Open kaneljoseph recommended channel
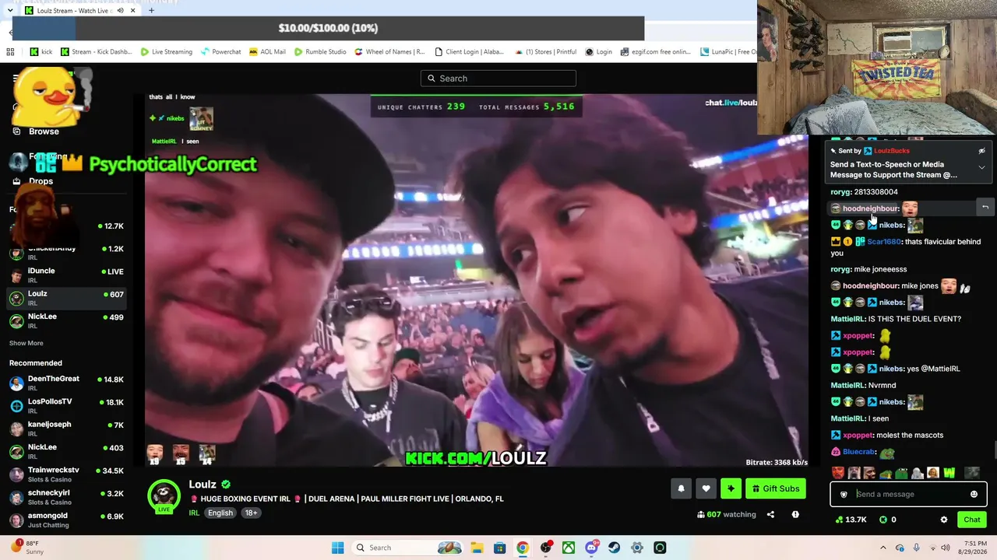Screen dimensions: 997x560 (x=66, y=429)
